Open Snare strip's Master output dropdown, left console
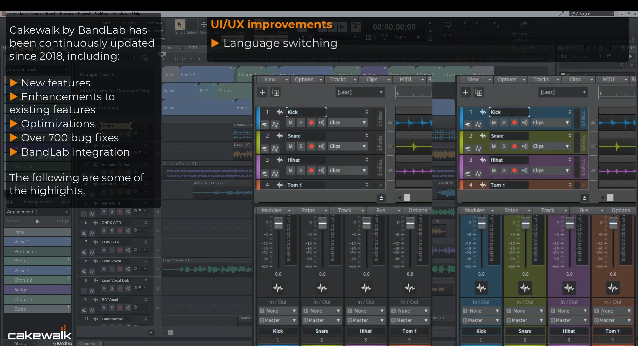This screenshot has width=638, height=346. tap(322, 320)
